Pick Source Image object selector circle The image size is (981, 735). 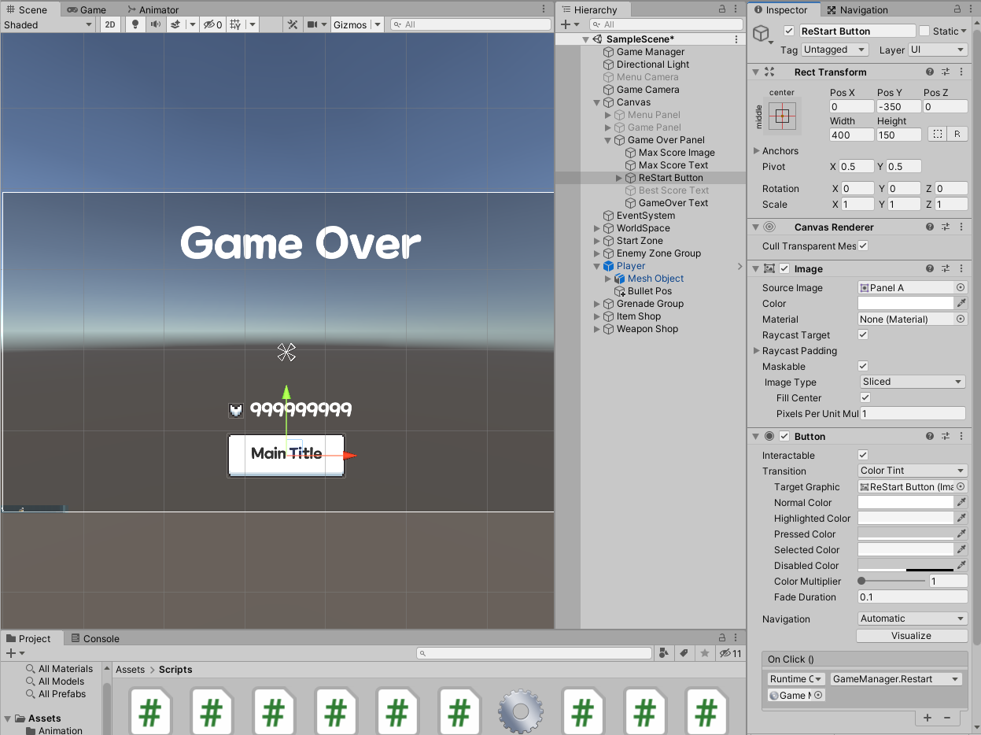(961, 287)
